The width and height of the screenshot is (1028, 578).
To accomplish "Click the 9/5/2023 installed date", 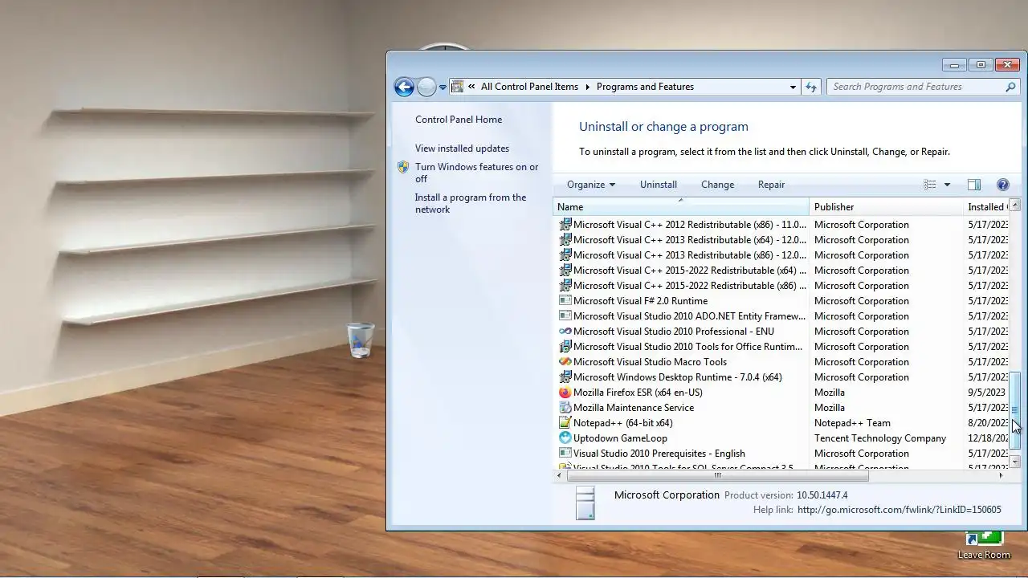I will [x=987, y=393].
